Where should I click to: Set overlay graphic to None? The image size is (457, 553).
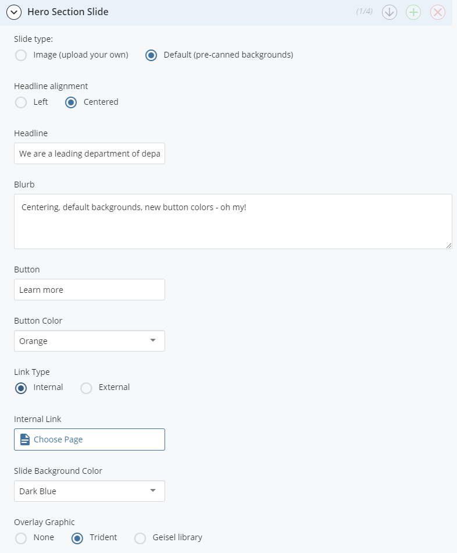pos(21,538)
